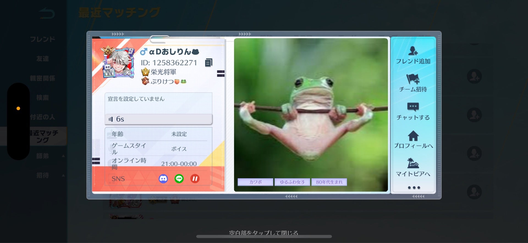Play the 6s voice message

click(x=158, y=119)
